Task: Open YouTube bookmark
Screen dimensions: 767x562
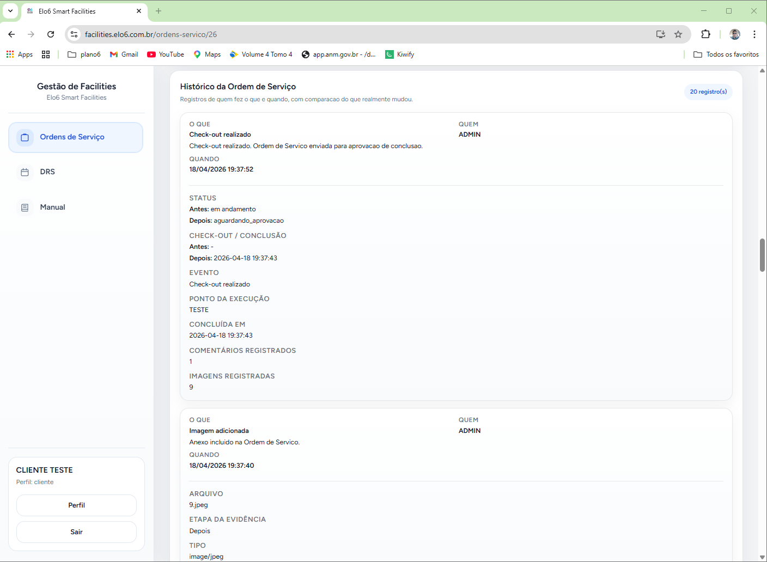Action: [166, 54]
